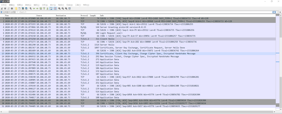Open the 编辑(E) menu
The height and width of the screenshot is (114, 282).
coord(12,5)
